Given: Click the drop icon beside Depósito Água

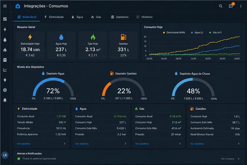Looking at the screenshot, I should 43,73.
